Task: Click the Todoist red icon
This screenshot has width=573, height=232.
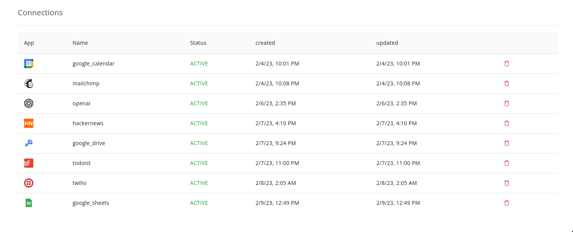Action: pyautogui.click(x=29, y=163)
